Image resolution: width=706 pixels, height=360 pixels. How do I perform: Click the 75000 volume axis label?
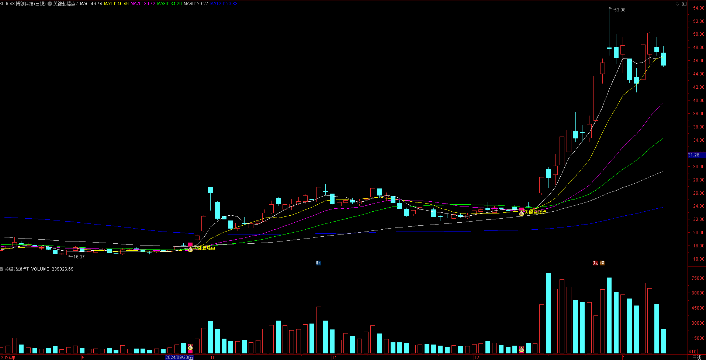698,278
